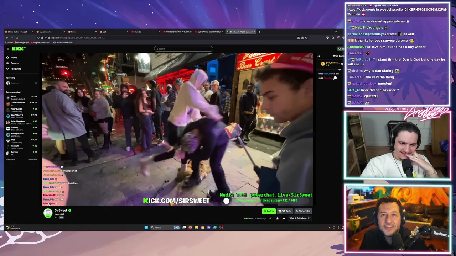Click the green KICK logo
Image resolution: width=456 pixels, height=256 pixels.
point(19,49)
